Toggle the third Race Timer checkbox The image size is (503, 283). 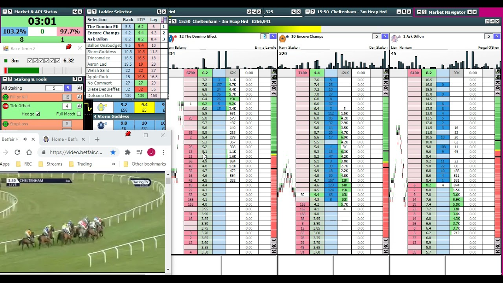point(41,61)
